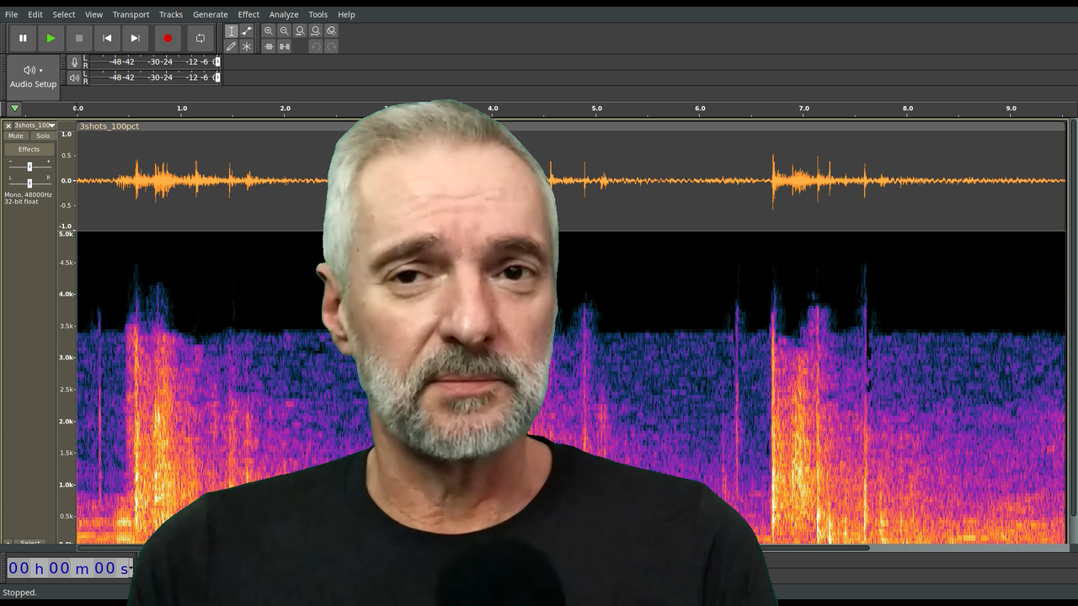
Task: Click the track Effects button
Action: coord(29,149)
